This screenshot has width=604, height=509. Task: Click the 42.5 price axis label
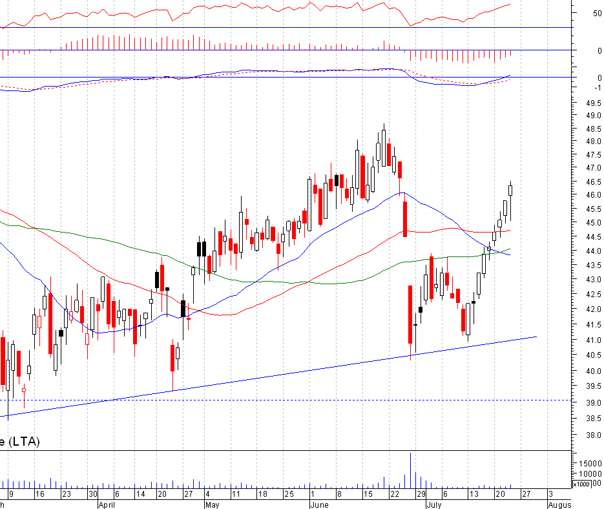pos(593,295)
